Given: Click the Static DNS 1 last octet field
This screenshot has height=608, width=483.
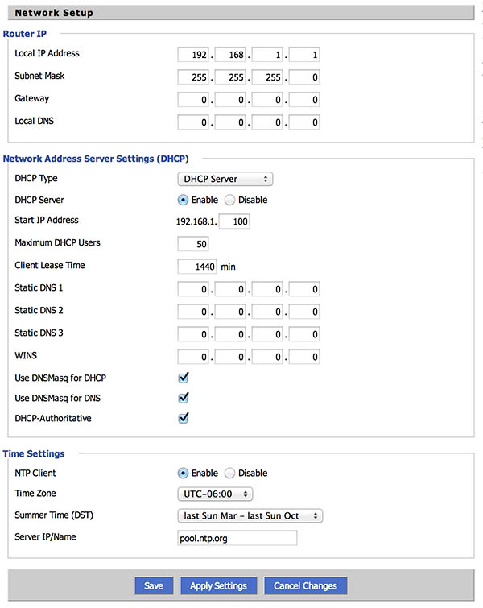Looking at the screenshot, I should click(304, 289).
